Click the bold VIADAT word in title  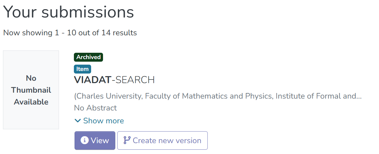coord(92,80)
